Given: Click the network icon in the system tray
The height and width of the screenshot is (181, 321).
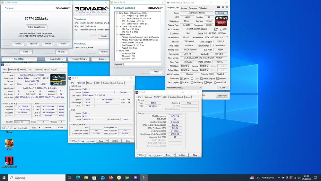Looking at the screenshot, I should 295,177.
